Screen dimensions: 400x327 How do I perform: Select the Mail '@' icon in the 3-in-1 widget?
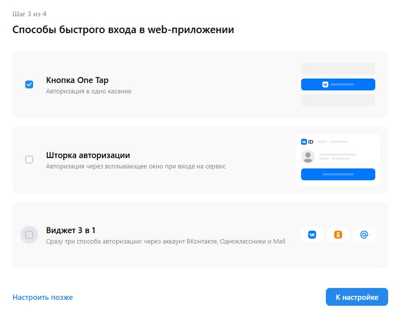coord(364,235)
